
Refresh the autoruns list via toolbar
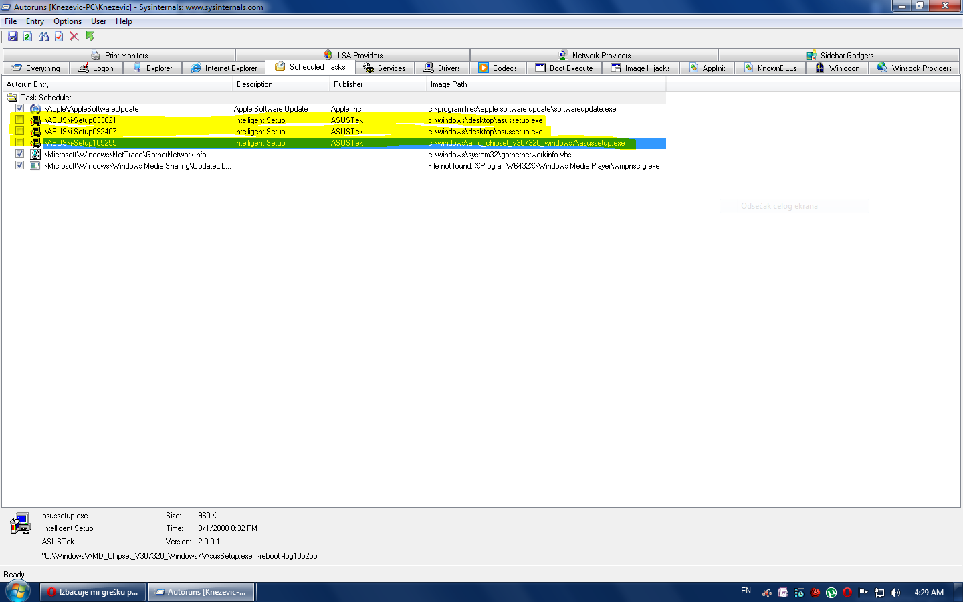point(28,37)
